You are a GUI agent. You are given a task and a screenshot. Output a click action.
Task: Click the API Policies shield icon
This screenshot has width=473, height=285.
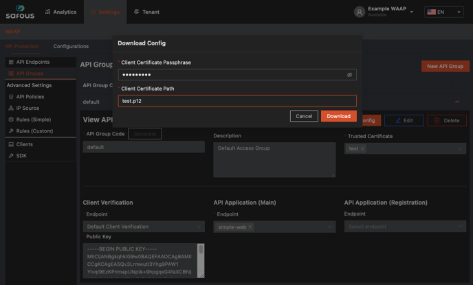point(11,97)
